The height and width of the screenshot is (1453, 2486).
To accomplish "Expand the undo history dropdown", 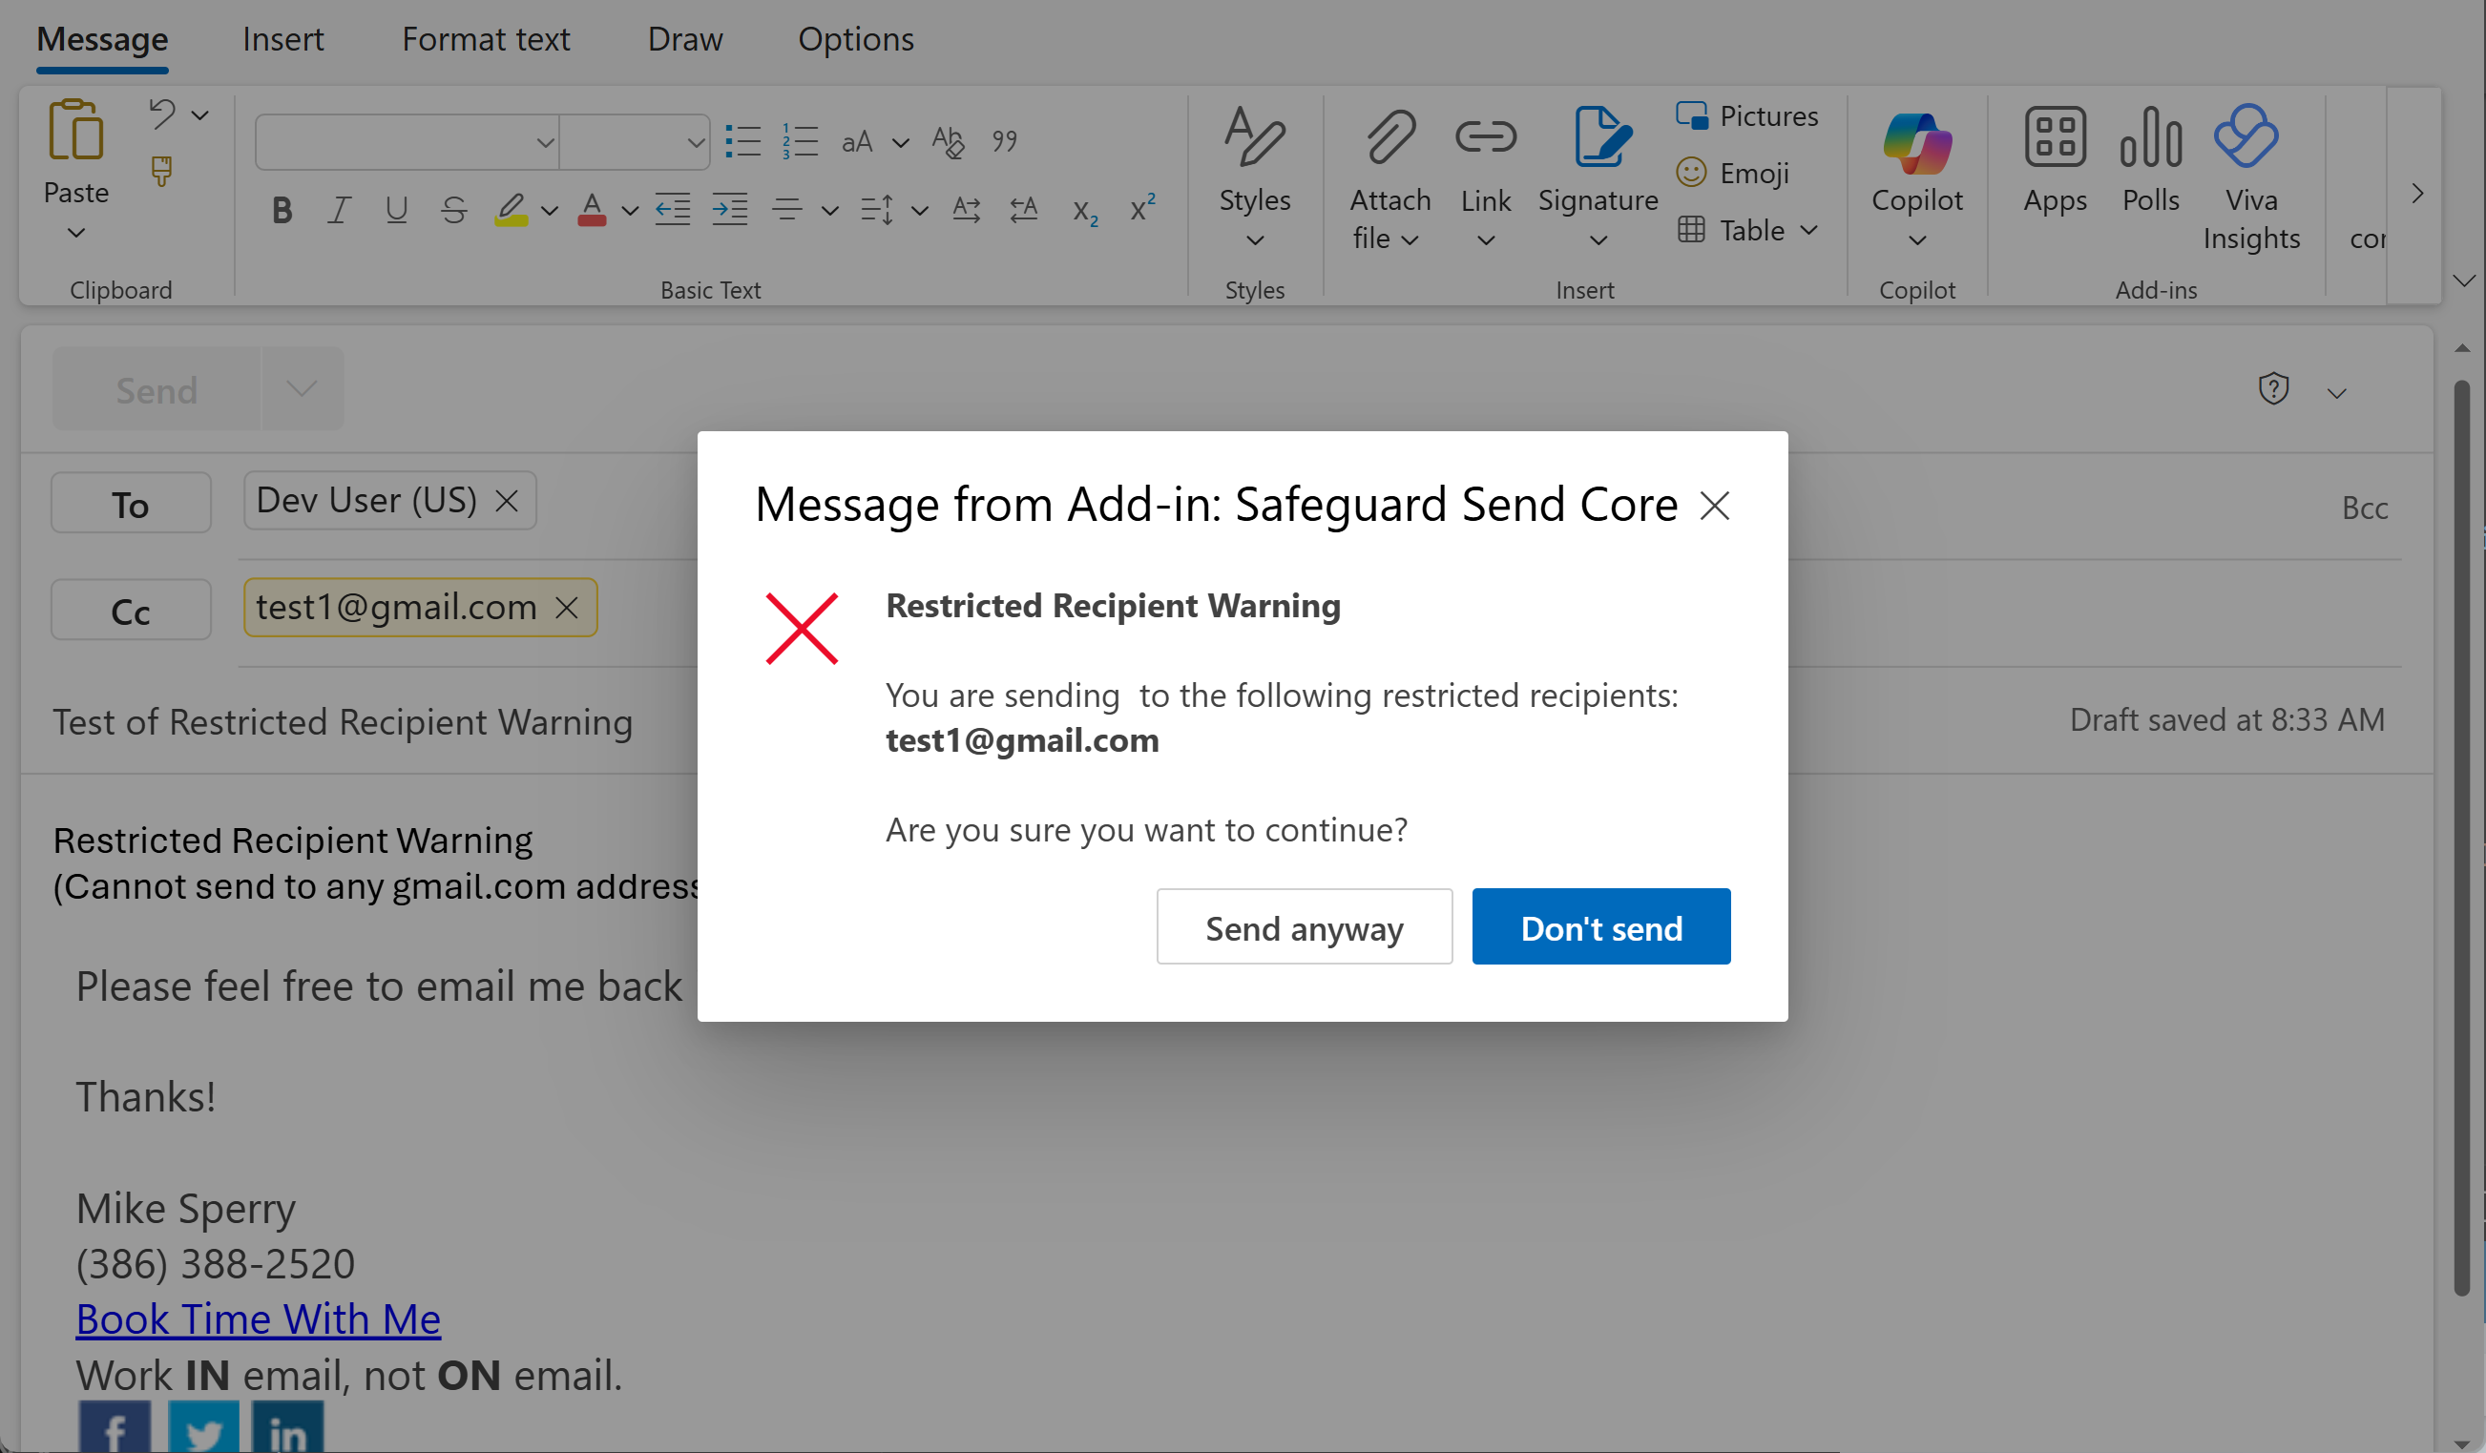I will 200,115.
